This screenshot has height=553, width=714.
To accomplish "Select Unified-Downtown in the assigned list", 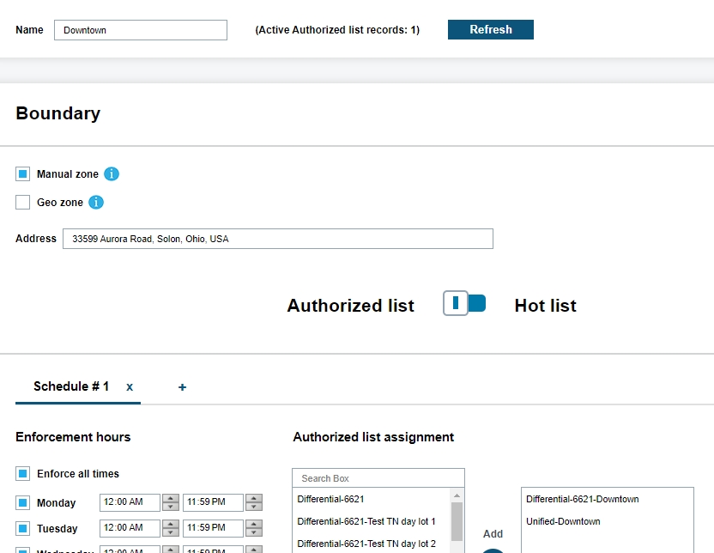I will coord(563,521).
